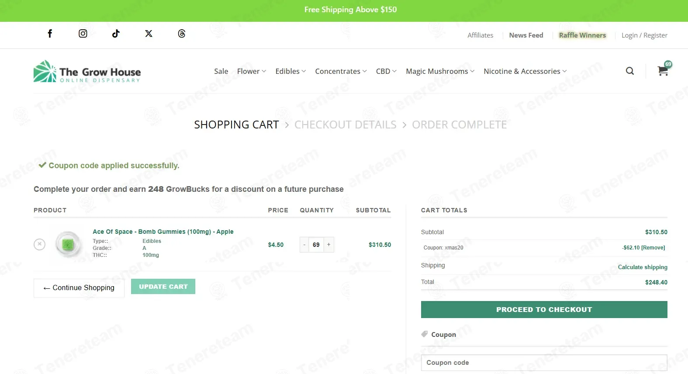Expand the Nicotine & Accessories menu

[525, 71]
